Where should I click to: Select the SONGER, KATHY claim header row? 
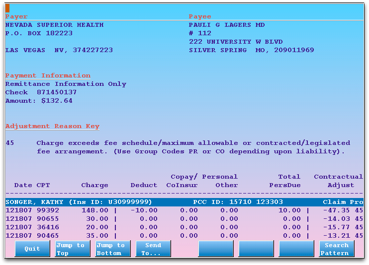pos(184,202)
